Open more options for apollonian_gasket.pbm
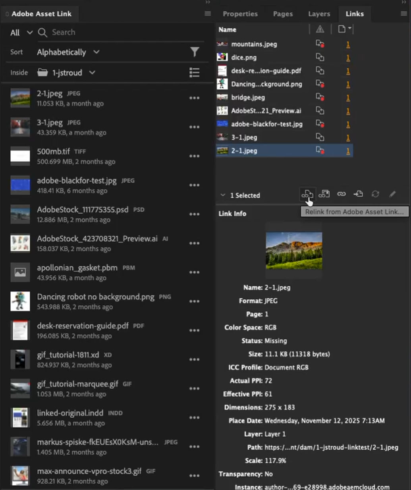The image size is (411, 490). pyautogui.click(x=194, y=272)
